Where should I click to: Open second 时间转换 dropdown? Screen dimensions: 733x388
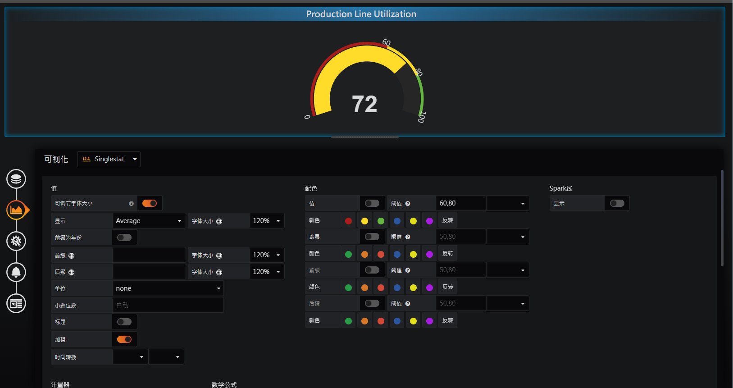[166, 357]
